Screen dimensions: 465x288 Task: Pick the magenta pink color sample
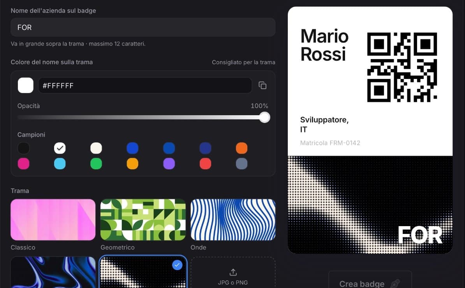point(23,163)
